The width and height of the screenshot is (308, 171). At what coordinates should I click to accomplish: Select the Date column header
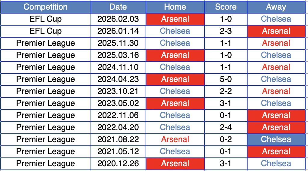point(118,7)
